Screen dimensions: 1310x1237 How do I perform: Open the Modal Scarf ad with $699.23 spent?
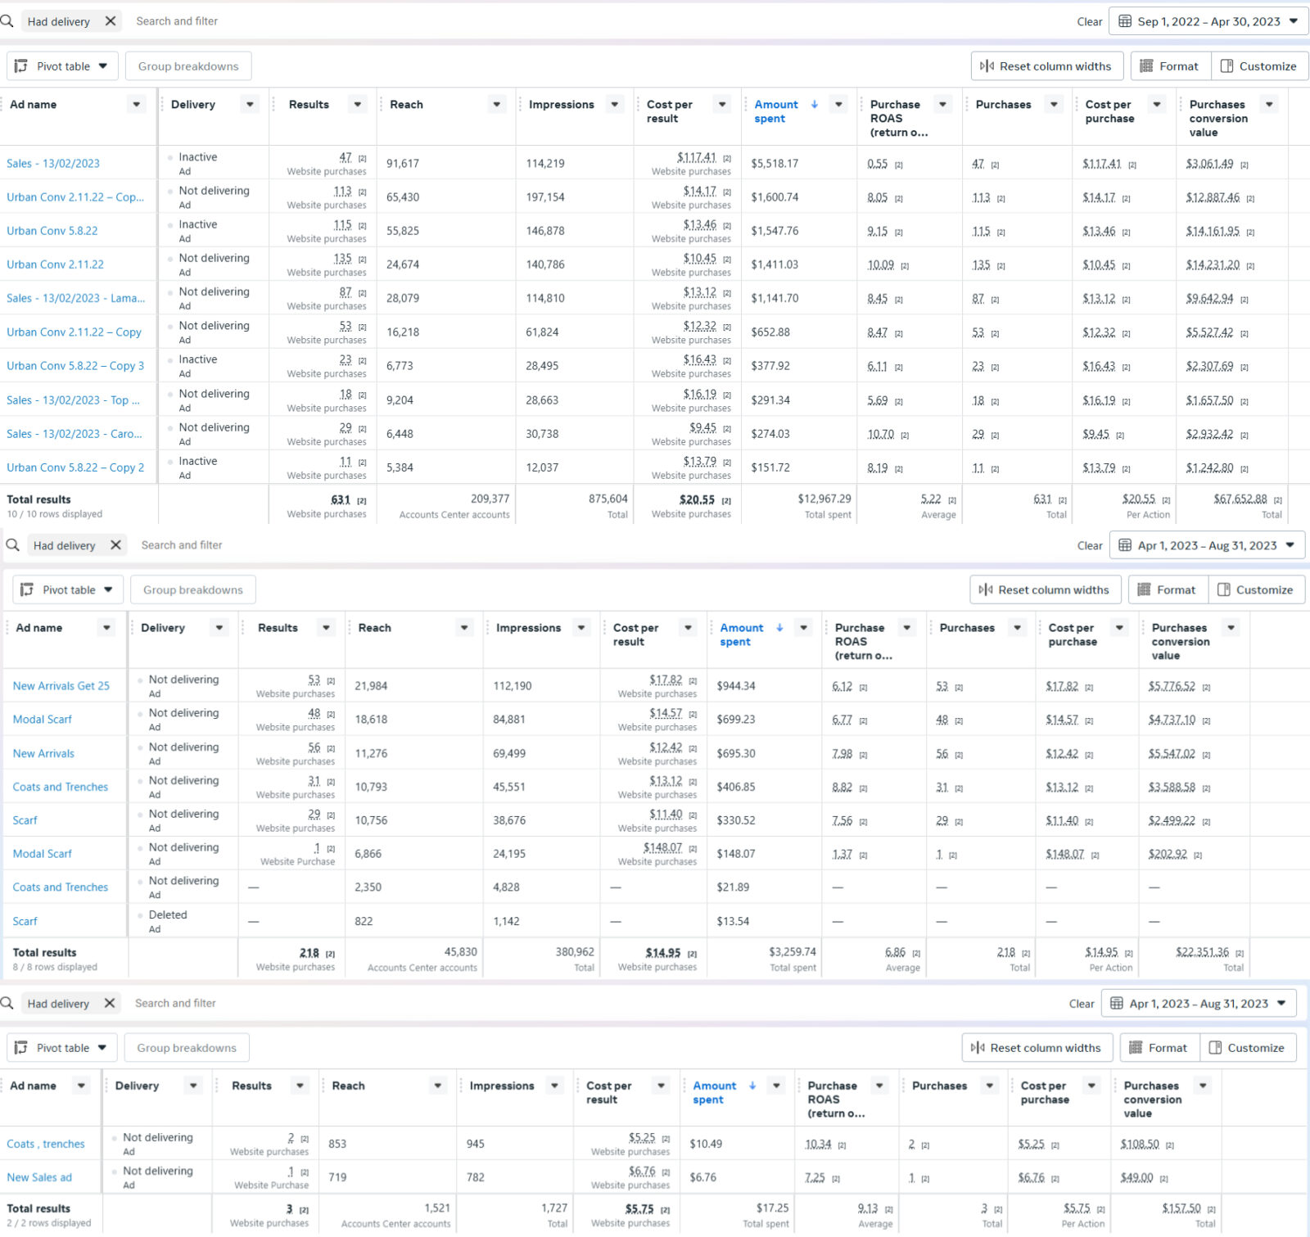[x=43, y=720]
